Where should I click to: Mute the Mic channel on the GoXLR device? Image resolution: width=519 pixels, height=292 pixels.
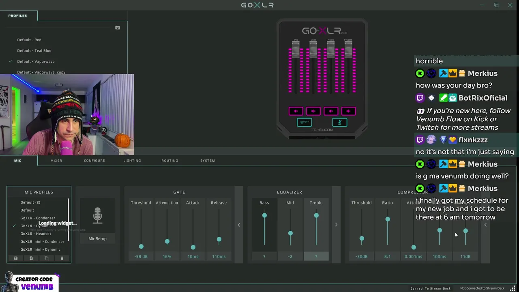tap(296, 111)
